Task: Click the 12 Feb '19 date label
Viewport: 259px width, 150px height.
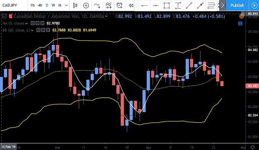Action: pos(8,147)
